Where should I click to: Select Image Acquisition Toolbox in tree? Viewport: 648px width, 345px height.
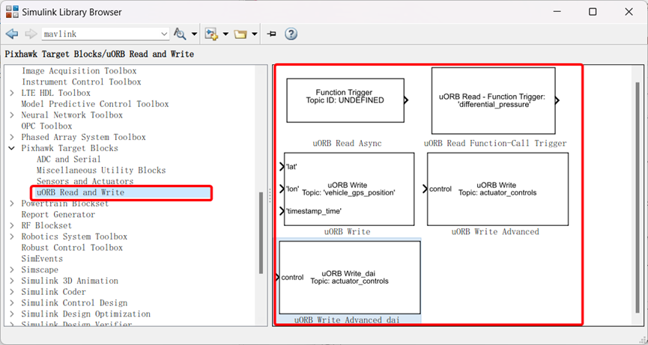point(79,71)
